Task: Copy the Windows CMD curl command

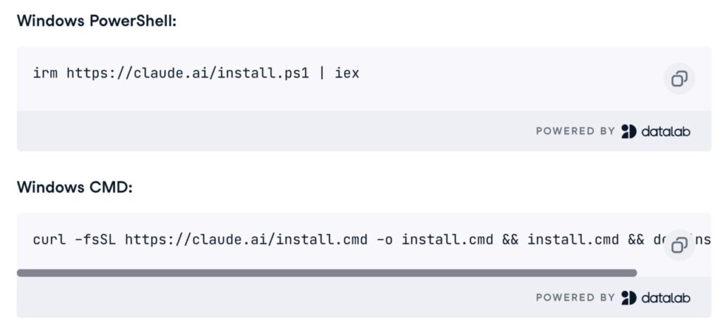Action: [679, 245]
